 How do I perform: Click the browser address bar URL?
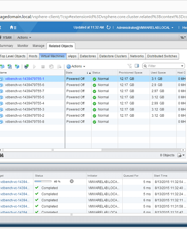(93, 17)
